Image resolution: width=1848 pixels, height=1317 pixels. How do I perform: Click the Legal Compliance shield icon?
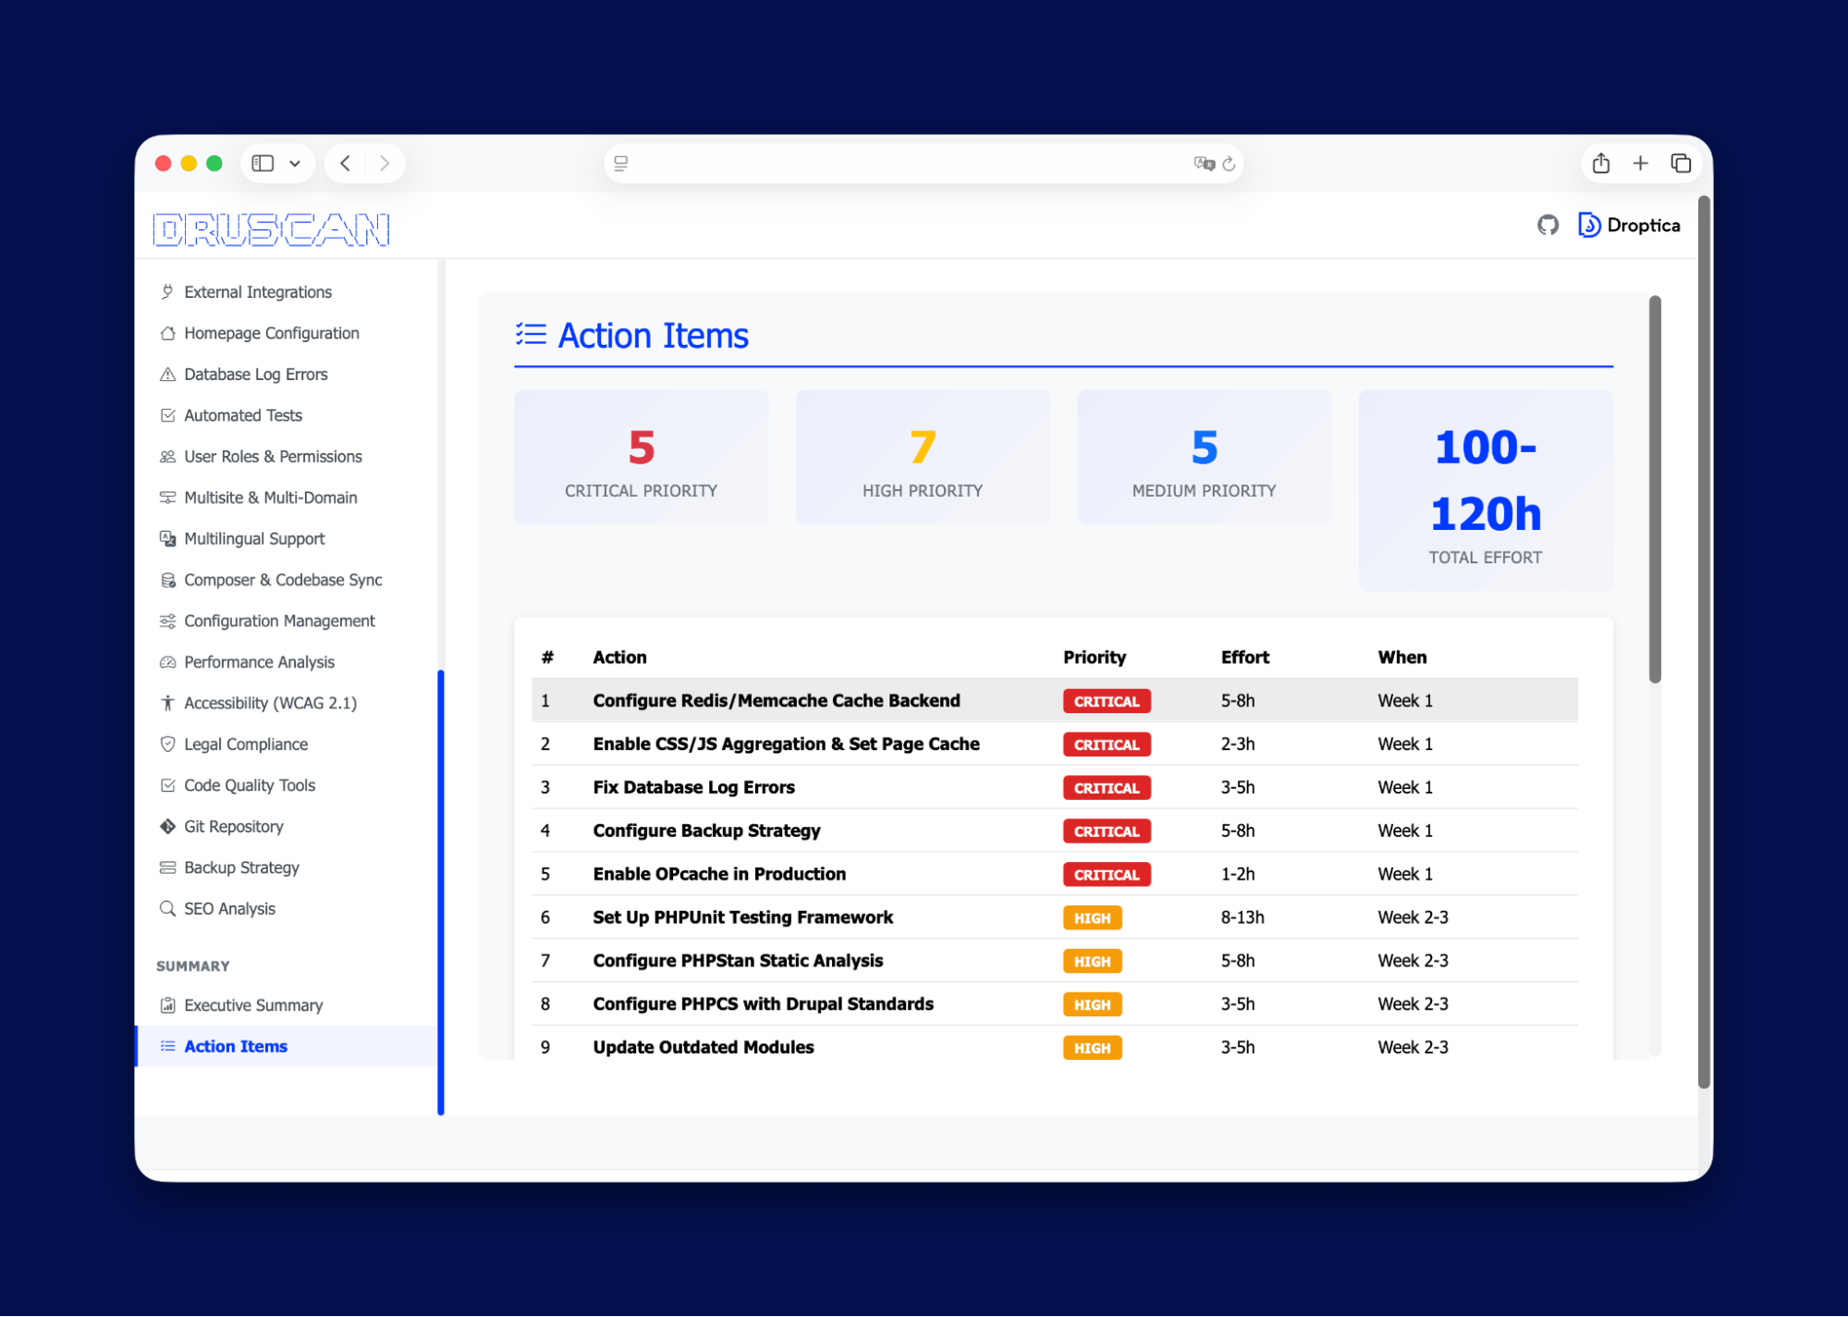[x=167, y=744]
